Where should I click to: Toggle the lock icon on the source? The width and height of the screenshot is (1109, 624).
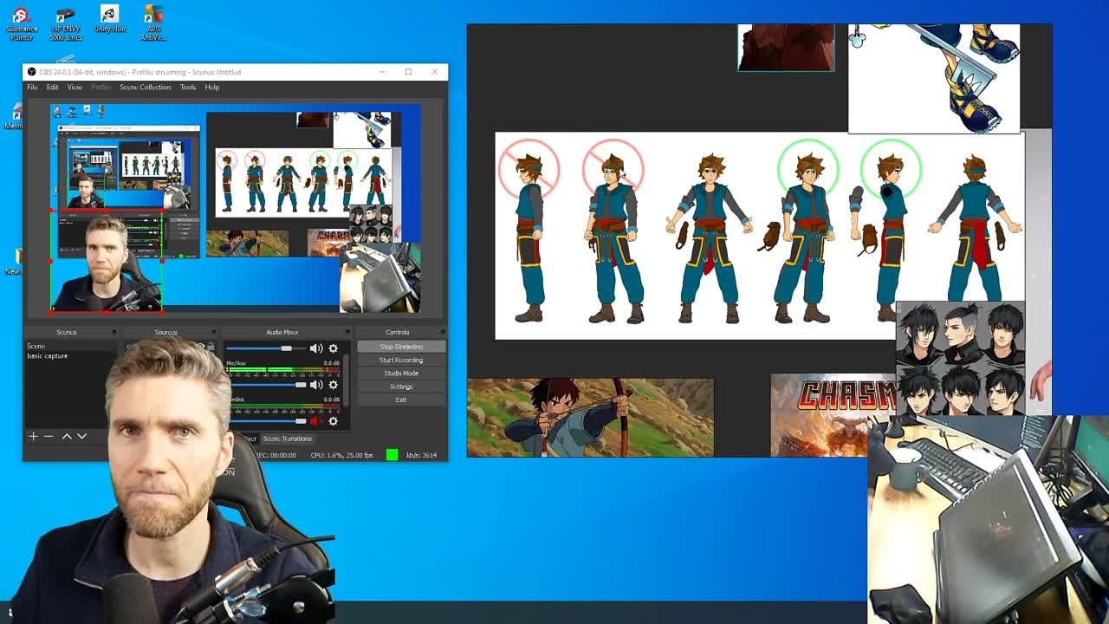click(x=211, y=347)
